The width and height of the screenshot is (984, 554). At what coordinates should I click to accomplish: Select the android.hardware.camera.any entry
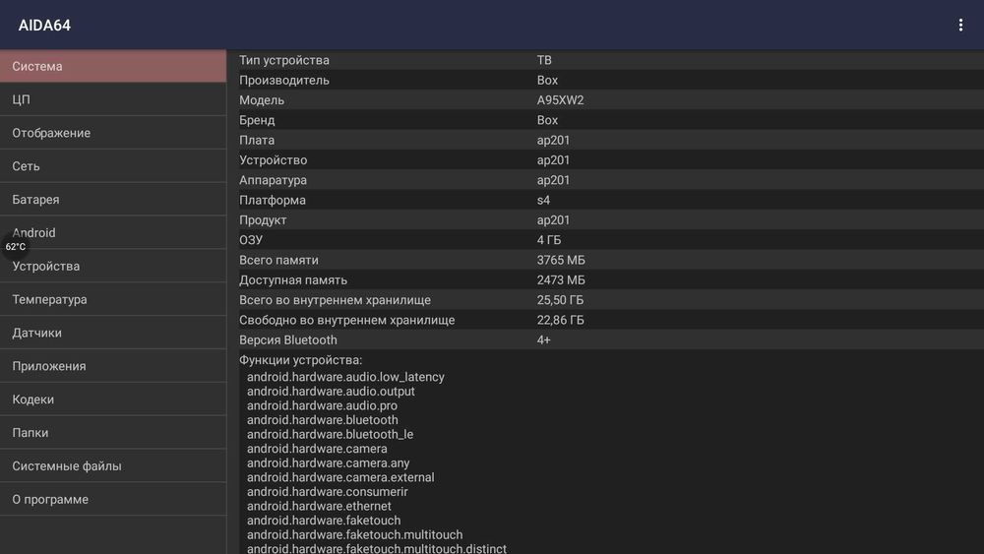328,463
